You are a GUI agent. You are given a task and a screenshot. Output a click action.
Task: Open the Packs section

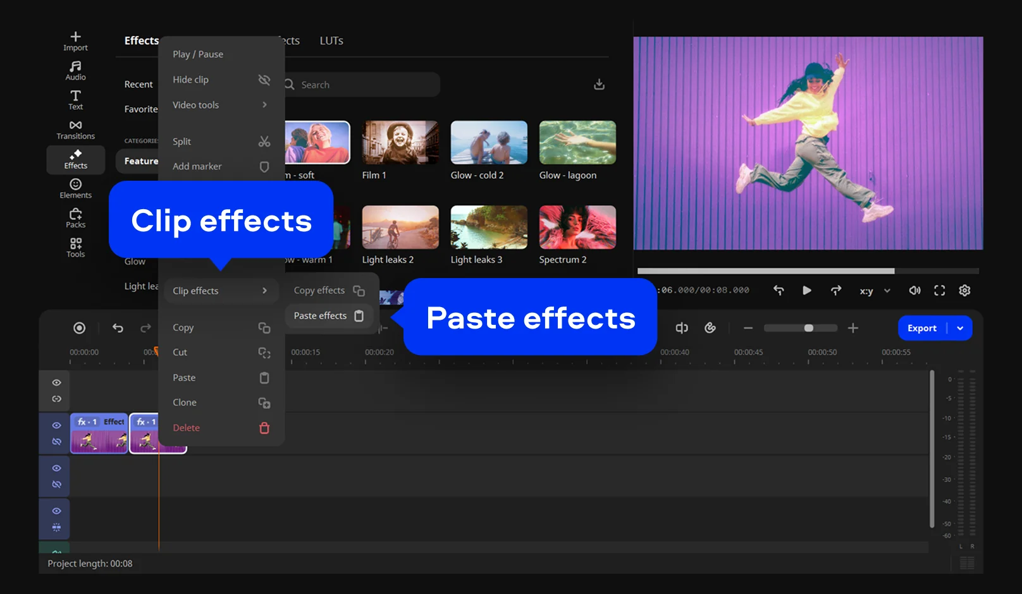pos(75,218)
